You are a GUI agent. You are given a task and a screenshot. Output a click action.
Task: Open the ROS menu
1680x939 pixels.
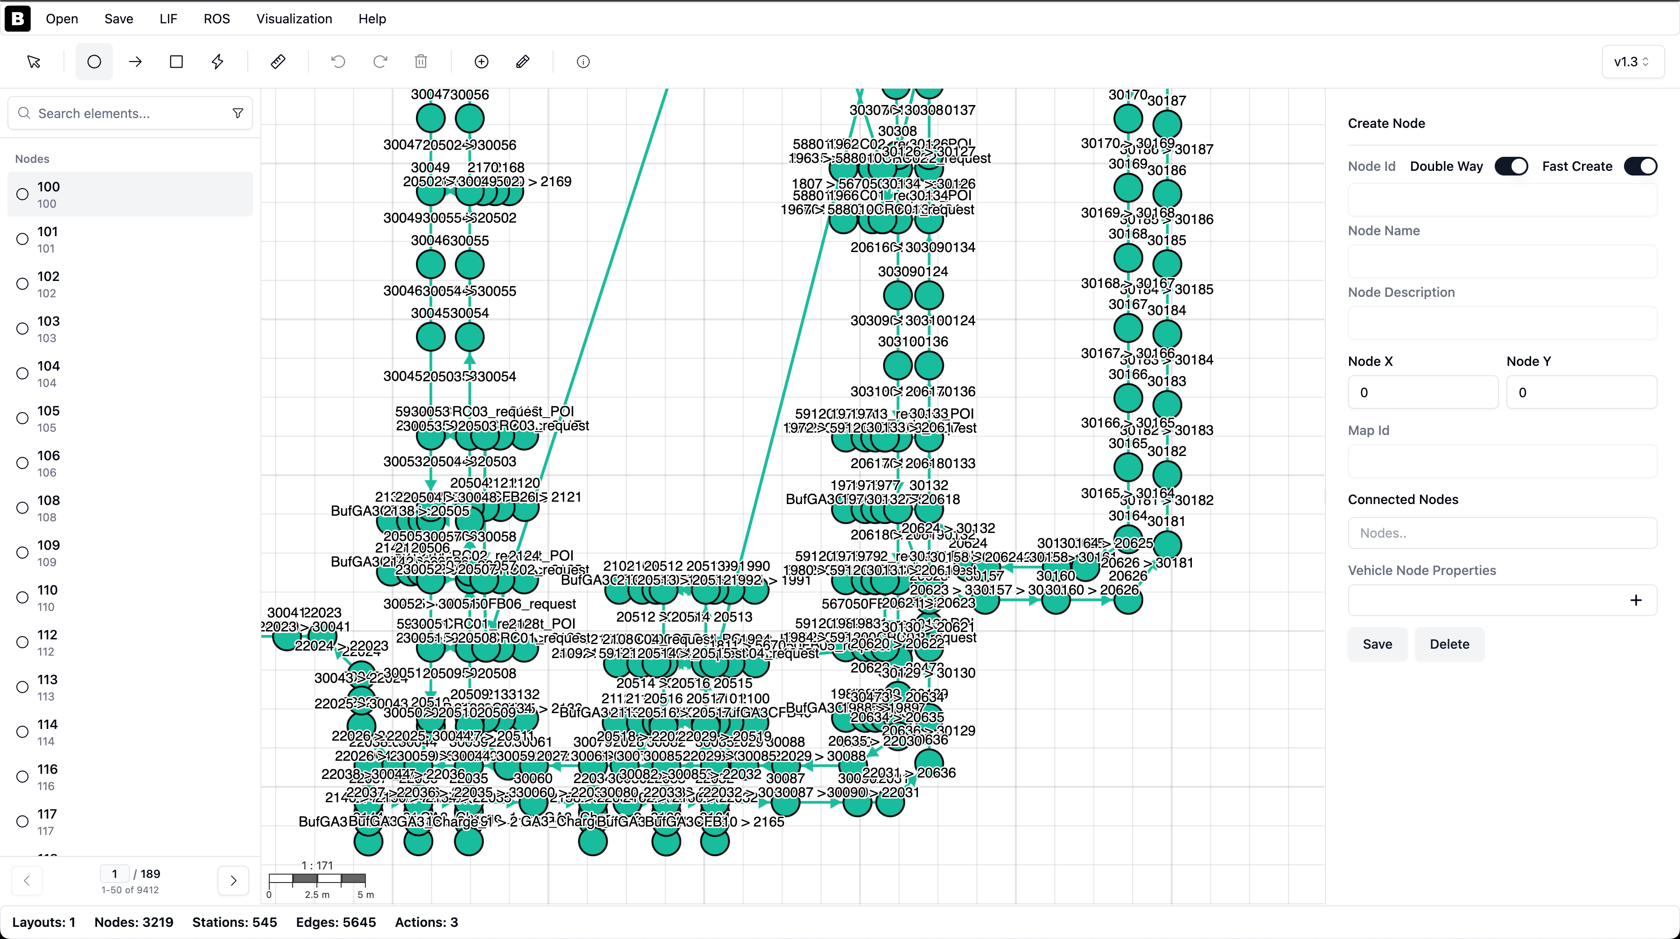[x=216, y=18]
